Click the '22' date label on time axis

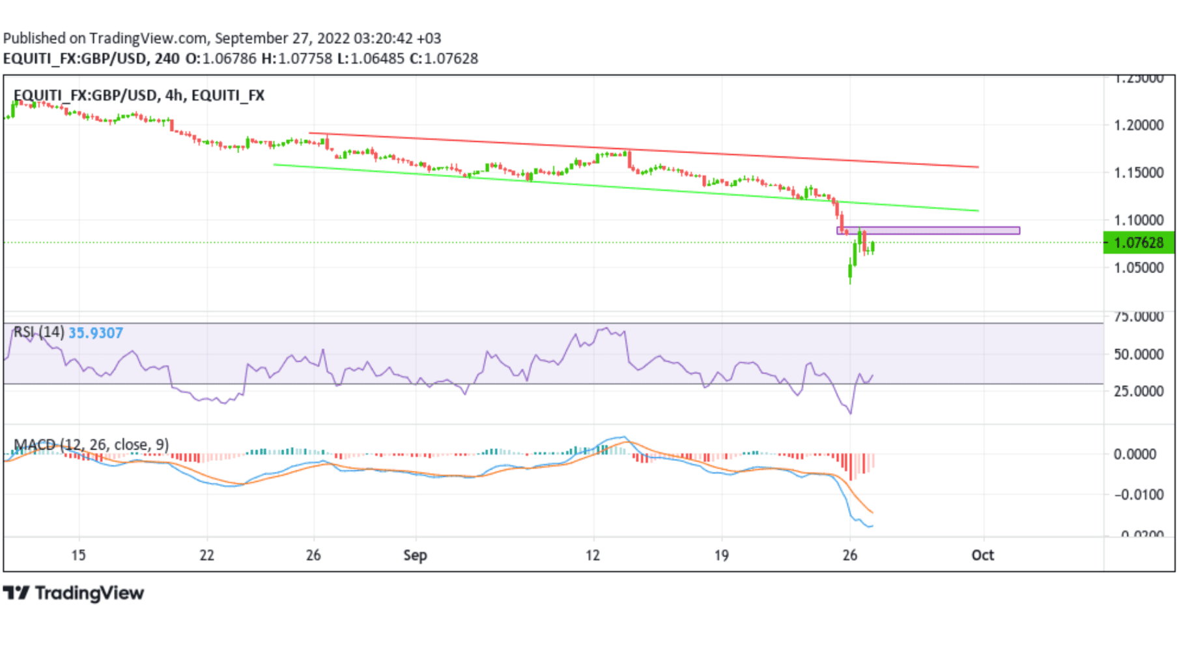206,555
